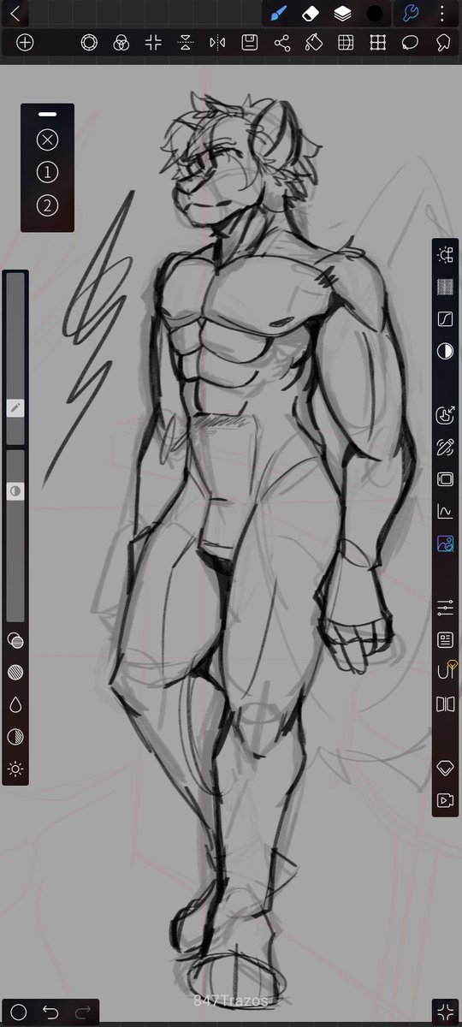Select option 1 in floating panel
The width and height of the screenshot is (462, 1027).
(47, 173)
